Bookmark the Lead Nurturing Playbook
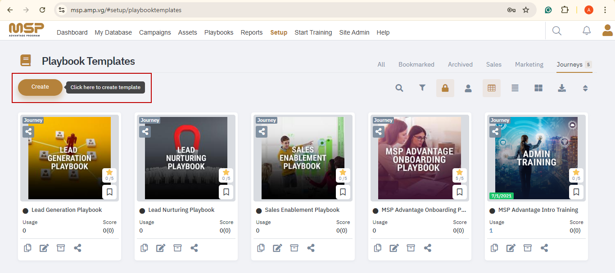This screenshot has width=615, height=273. click(226, 192)
